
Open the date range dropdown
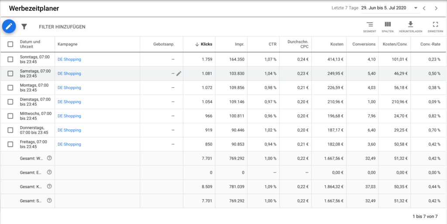pyautogui.click(x=416, y=8)
